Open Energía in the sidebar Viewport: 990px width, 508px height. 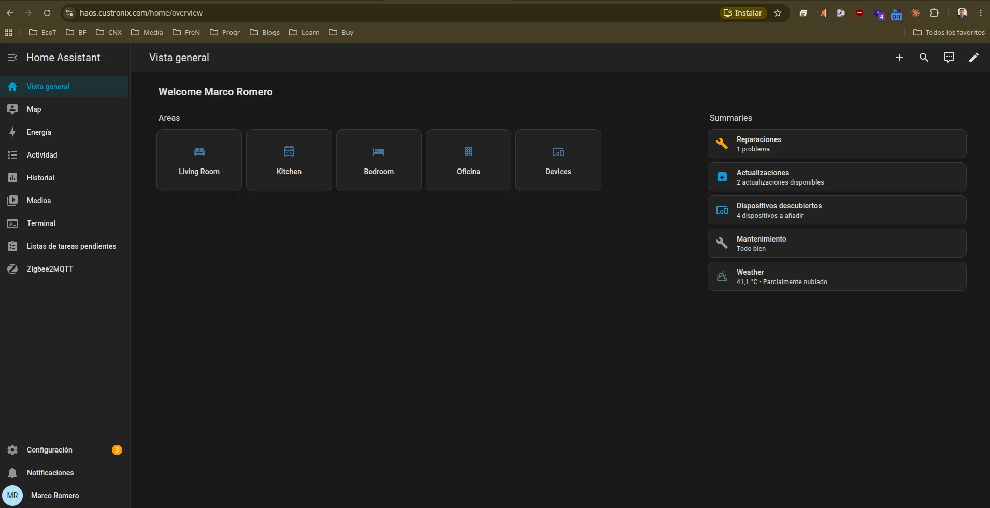65,132
